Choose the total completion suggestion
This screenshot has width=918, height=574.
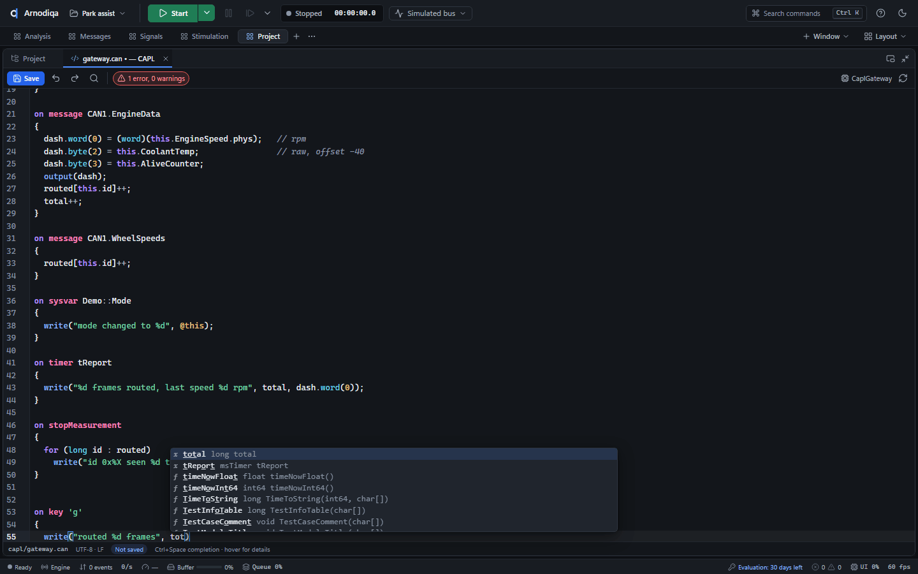tap(394, 454)
